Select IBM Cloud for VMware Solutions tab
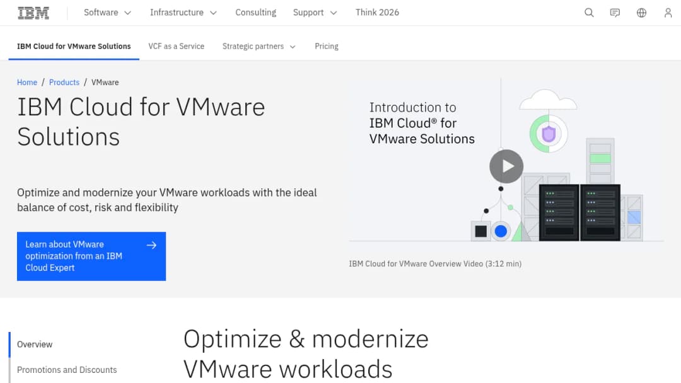This screenshot has height=383, width=681. tap(74, 47)
